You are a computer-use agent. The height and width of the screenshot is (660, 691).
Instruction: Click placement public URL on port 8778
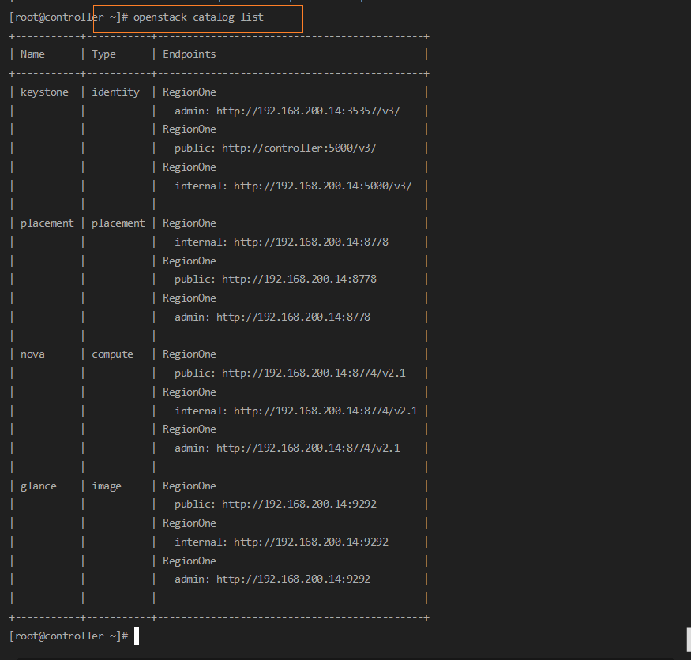click(299, 279)
